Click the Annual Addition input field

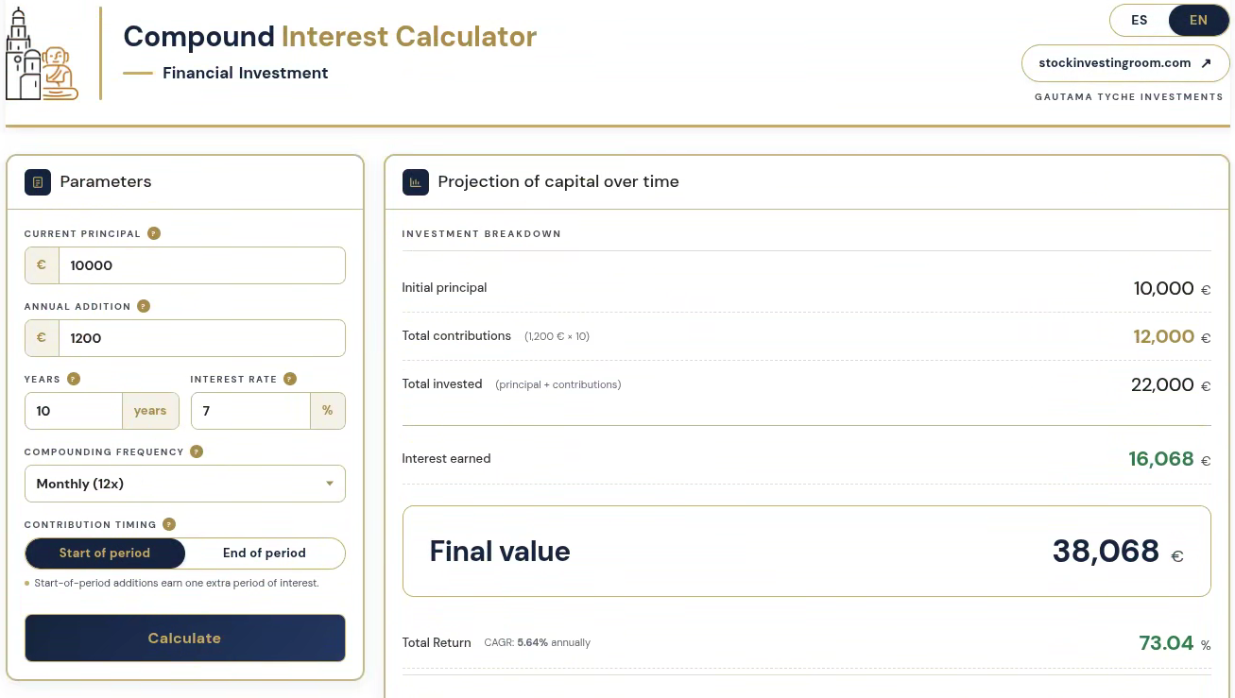[201, 338]
